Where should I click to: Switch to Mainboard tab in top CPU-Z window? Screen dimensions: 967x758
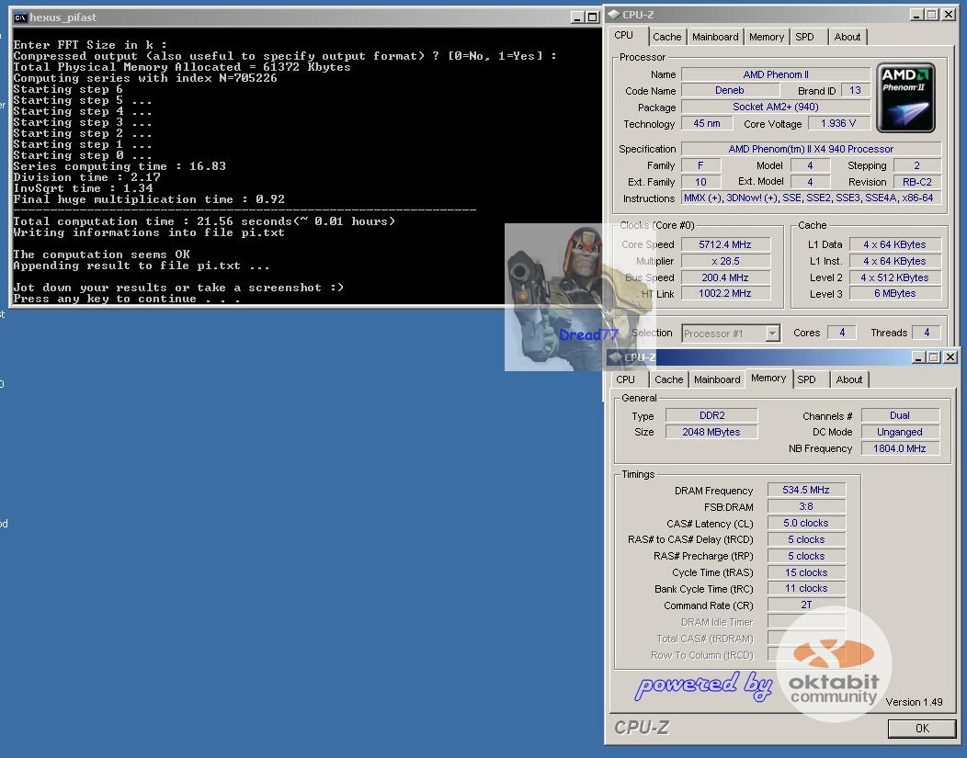715,37
